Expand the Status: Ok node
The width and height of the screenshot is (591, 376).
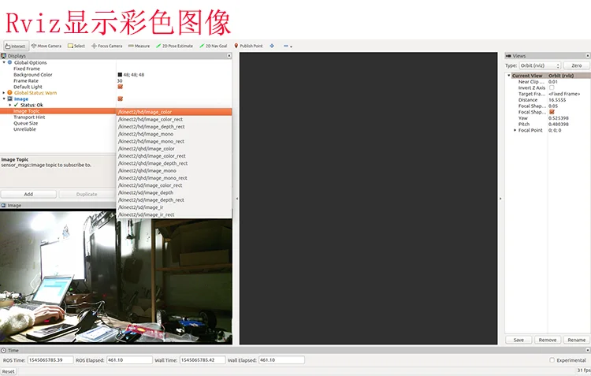click(10, 105)
